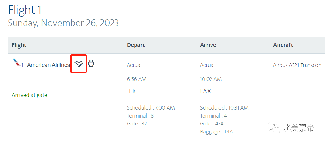Open the American Airlines flight name
325x142 pixels.
point(48,65)
